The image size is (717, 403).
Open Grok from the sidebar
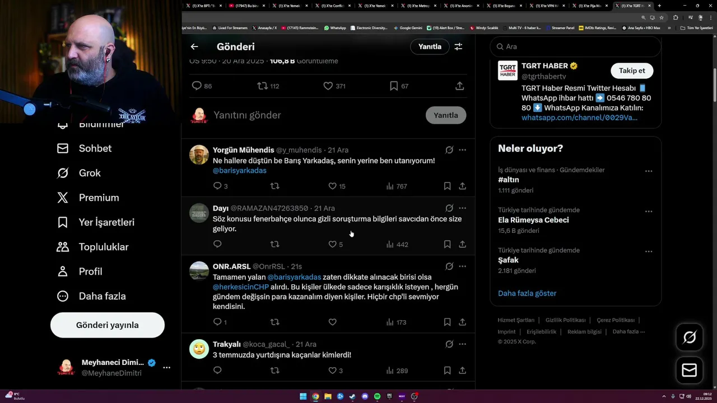[78, 173]
